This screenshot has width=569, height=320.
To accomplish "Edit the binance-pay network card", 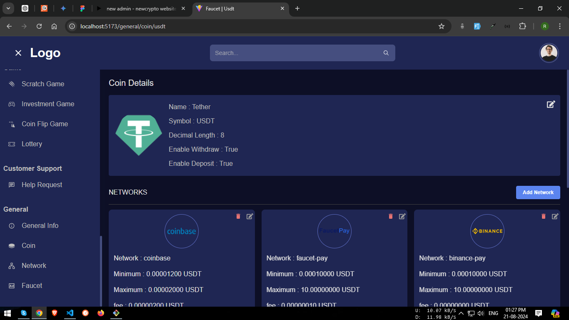I will coord(555,216).
